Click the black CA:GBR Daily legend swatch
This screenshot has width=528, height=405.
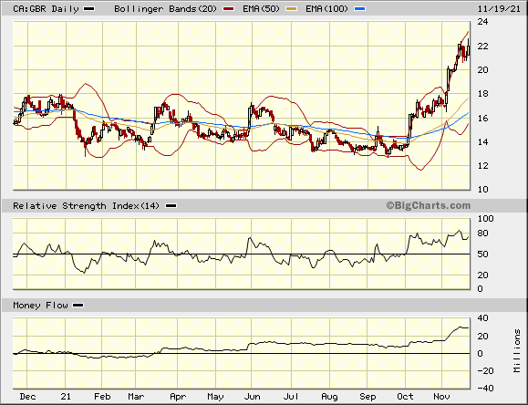[x=89, y=9]
